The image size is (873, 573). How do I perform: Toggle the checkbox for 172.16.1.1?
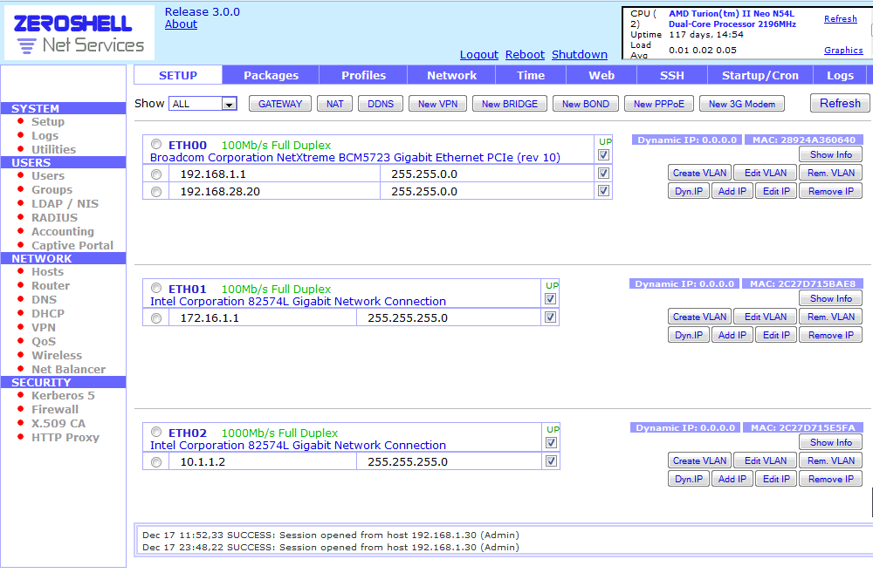click(x=551, y=317)
